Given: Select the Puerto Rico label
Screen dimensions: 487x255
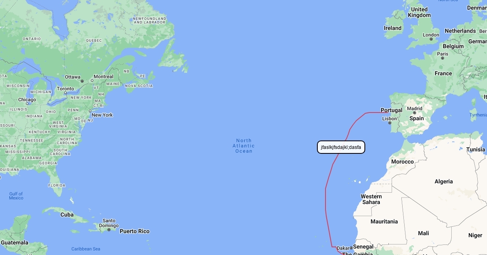Looking at the screenshot, I should pos(134,232).
